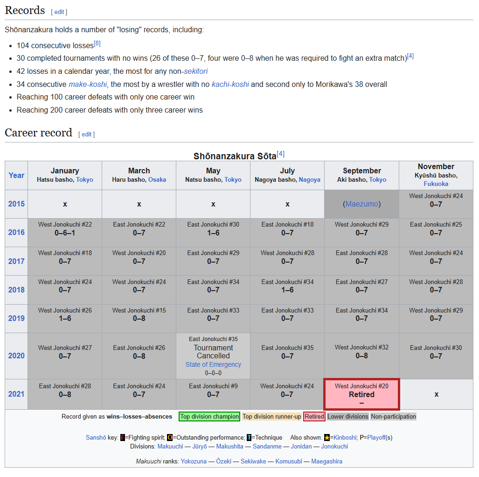Screen dimensions: 479x477
Task: Open the Osaka link under March
Action: pos(157,179)
